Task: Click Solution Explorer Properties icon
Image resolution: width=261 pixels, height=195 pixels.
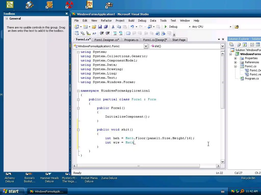Action: [231, 44]
